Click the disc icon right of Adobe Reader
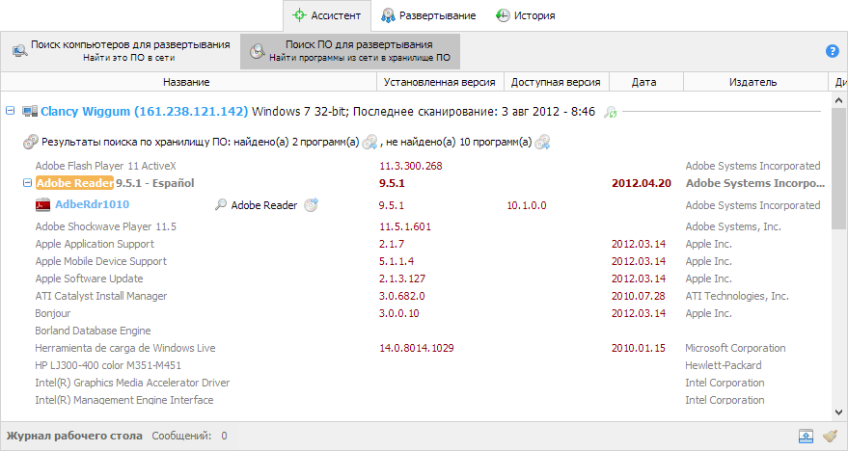The image size is (848, 451). point(311,204)
